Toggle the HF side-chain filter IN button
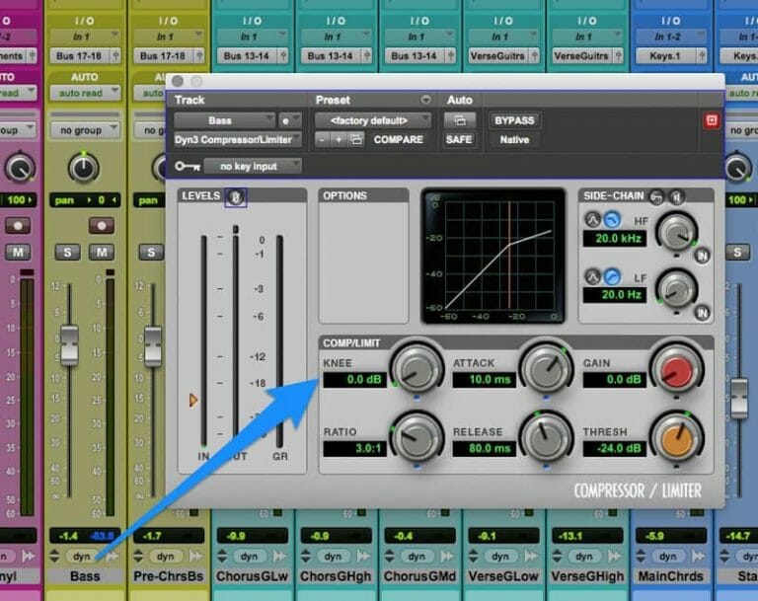 pyautogui.click(x=703, y=256)
